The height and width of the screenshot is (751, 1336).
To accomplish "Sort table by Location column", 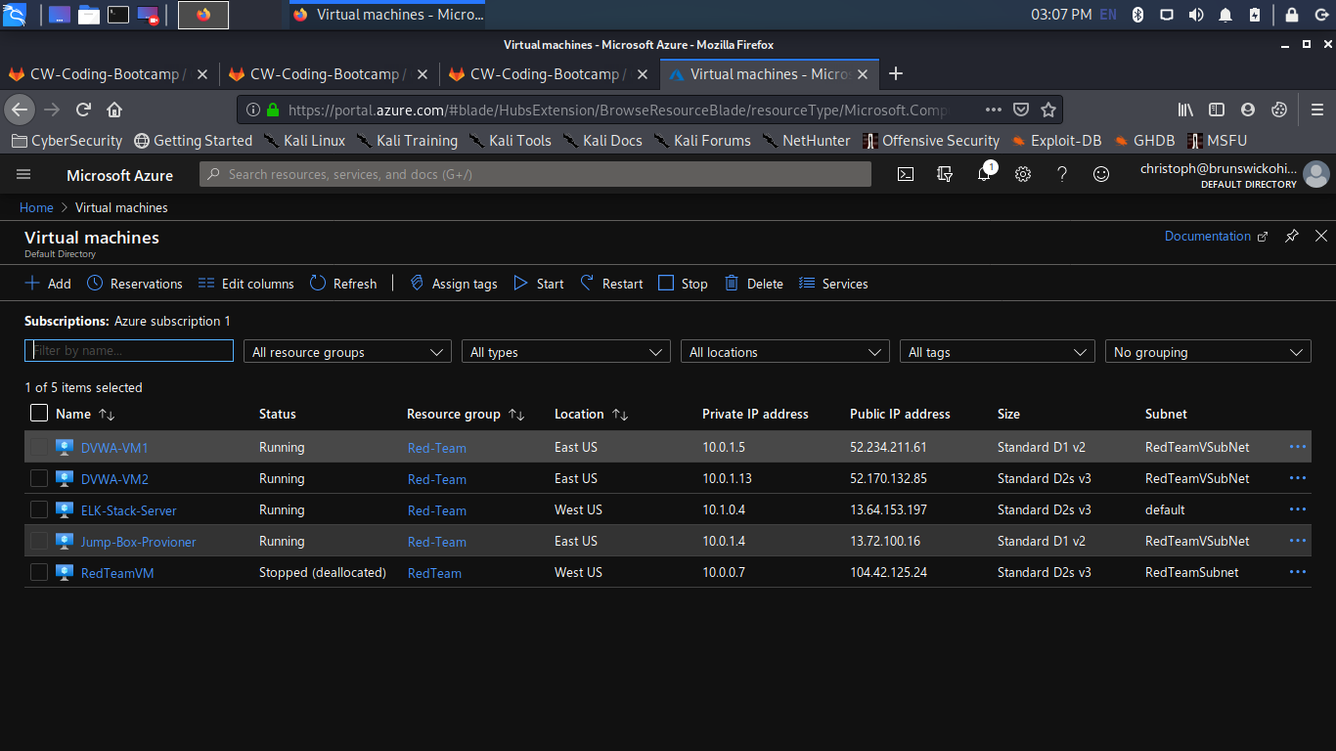I will click(x=591, y=414).
